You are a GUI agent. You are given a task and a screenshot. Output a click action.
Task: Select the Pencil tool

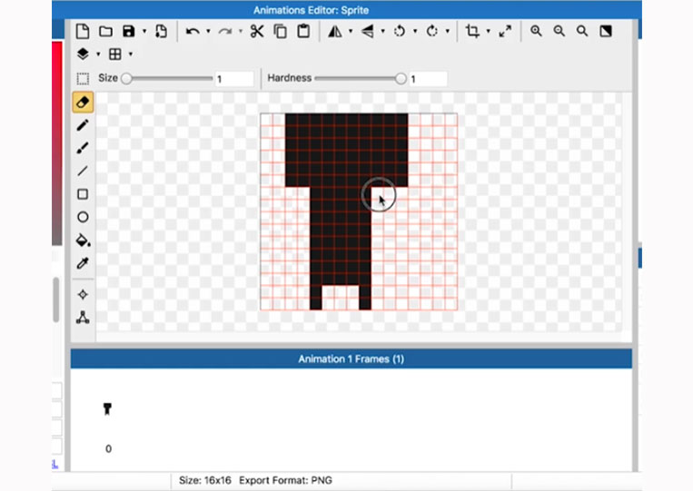click(83, 125)
